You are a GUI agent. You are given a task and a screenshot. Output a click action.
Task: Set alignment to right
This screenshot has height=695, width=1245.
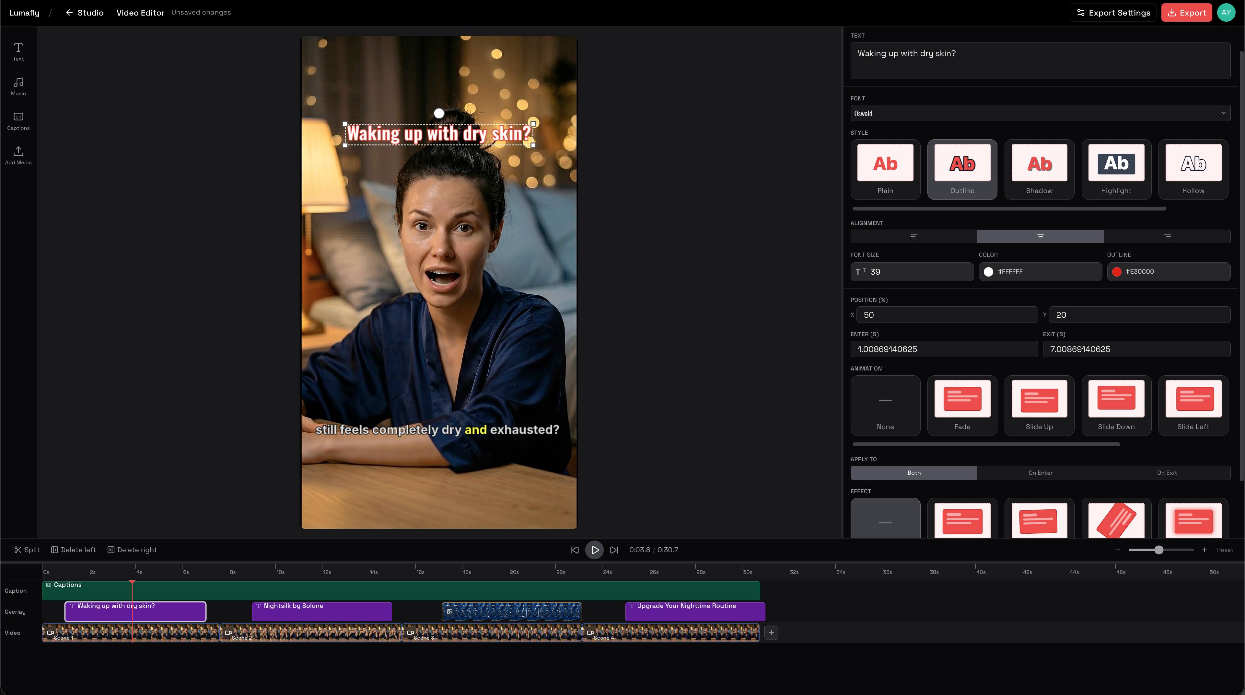pos(1167,237)
